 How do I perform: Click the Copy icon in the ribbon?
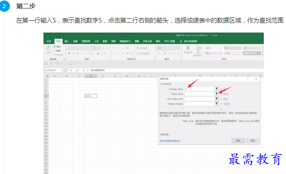(x=54, y=50)
